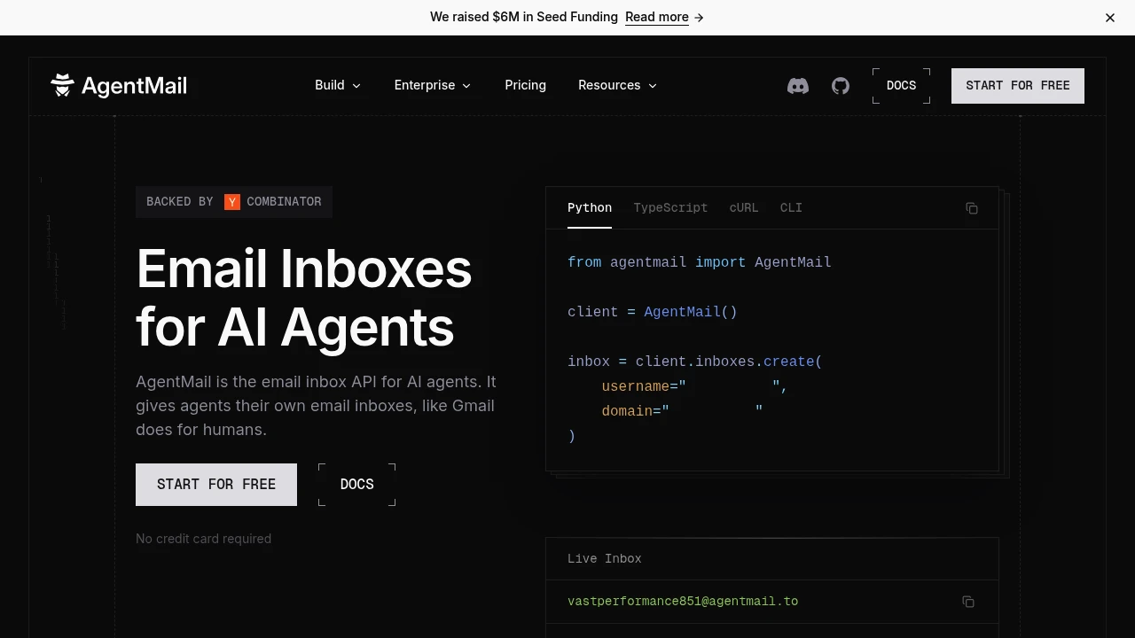This screenshot has width=1135, height=638.
Task: Go to the Pricing page
Action: pyautogui.click(x=526, y=85)
